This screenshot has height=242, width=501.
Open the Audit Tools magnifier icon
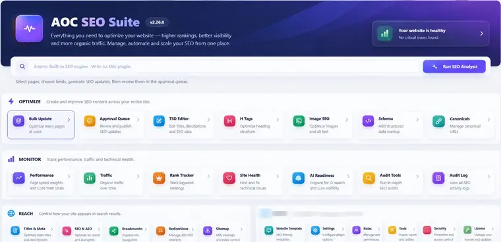coord(368,178)
